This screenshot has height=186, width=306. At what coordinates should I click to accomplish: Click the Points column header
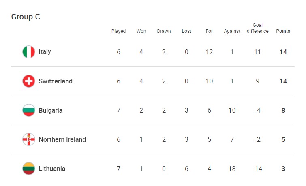pyautogui.click(x=283, y=31)
